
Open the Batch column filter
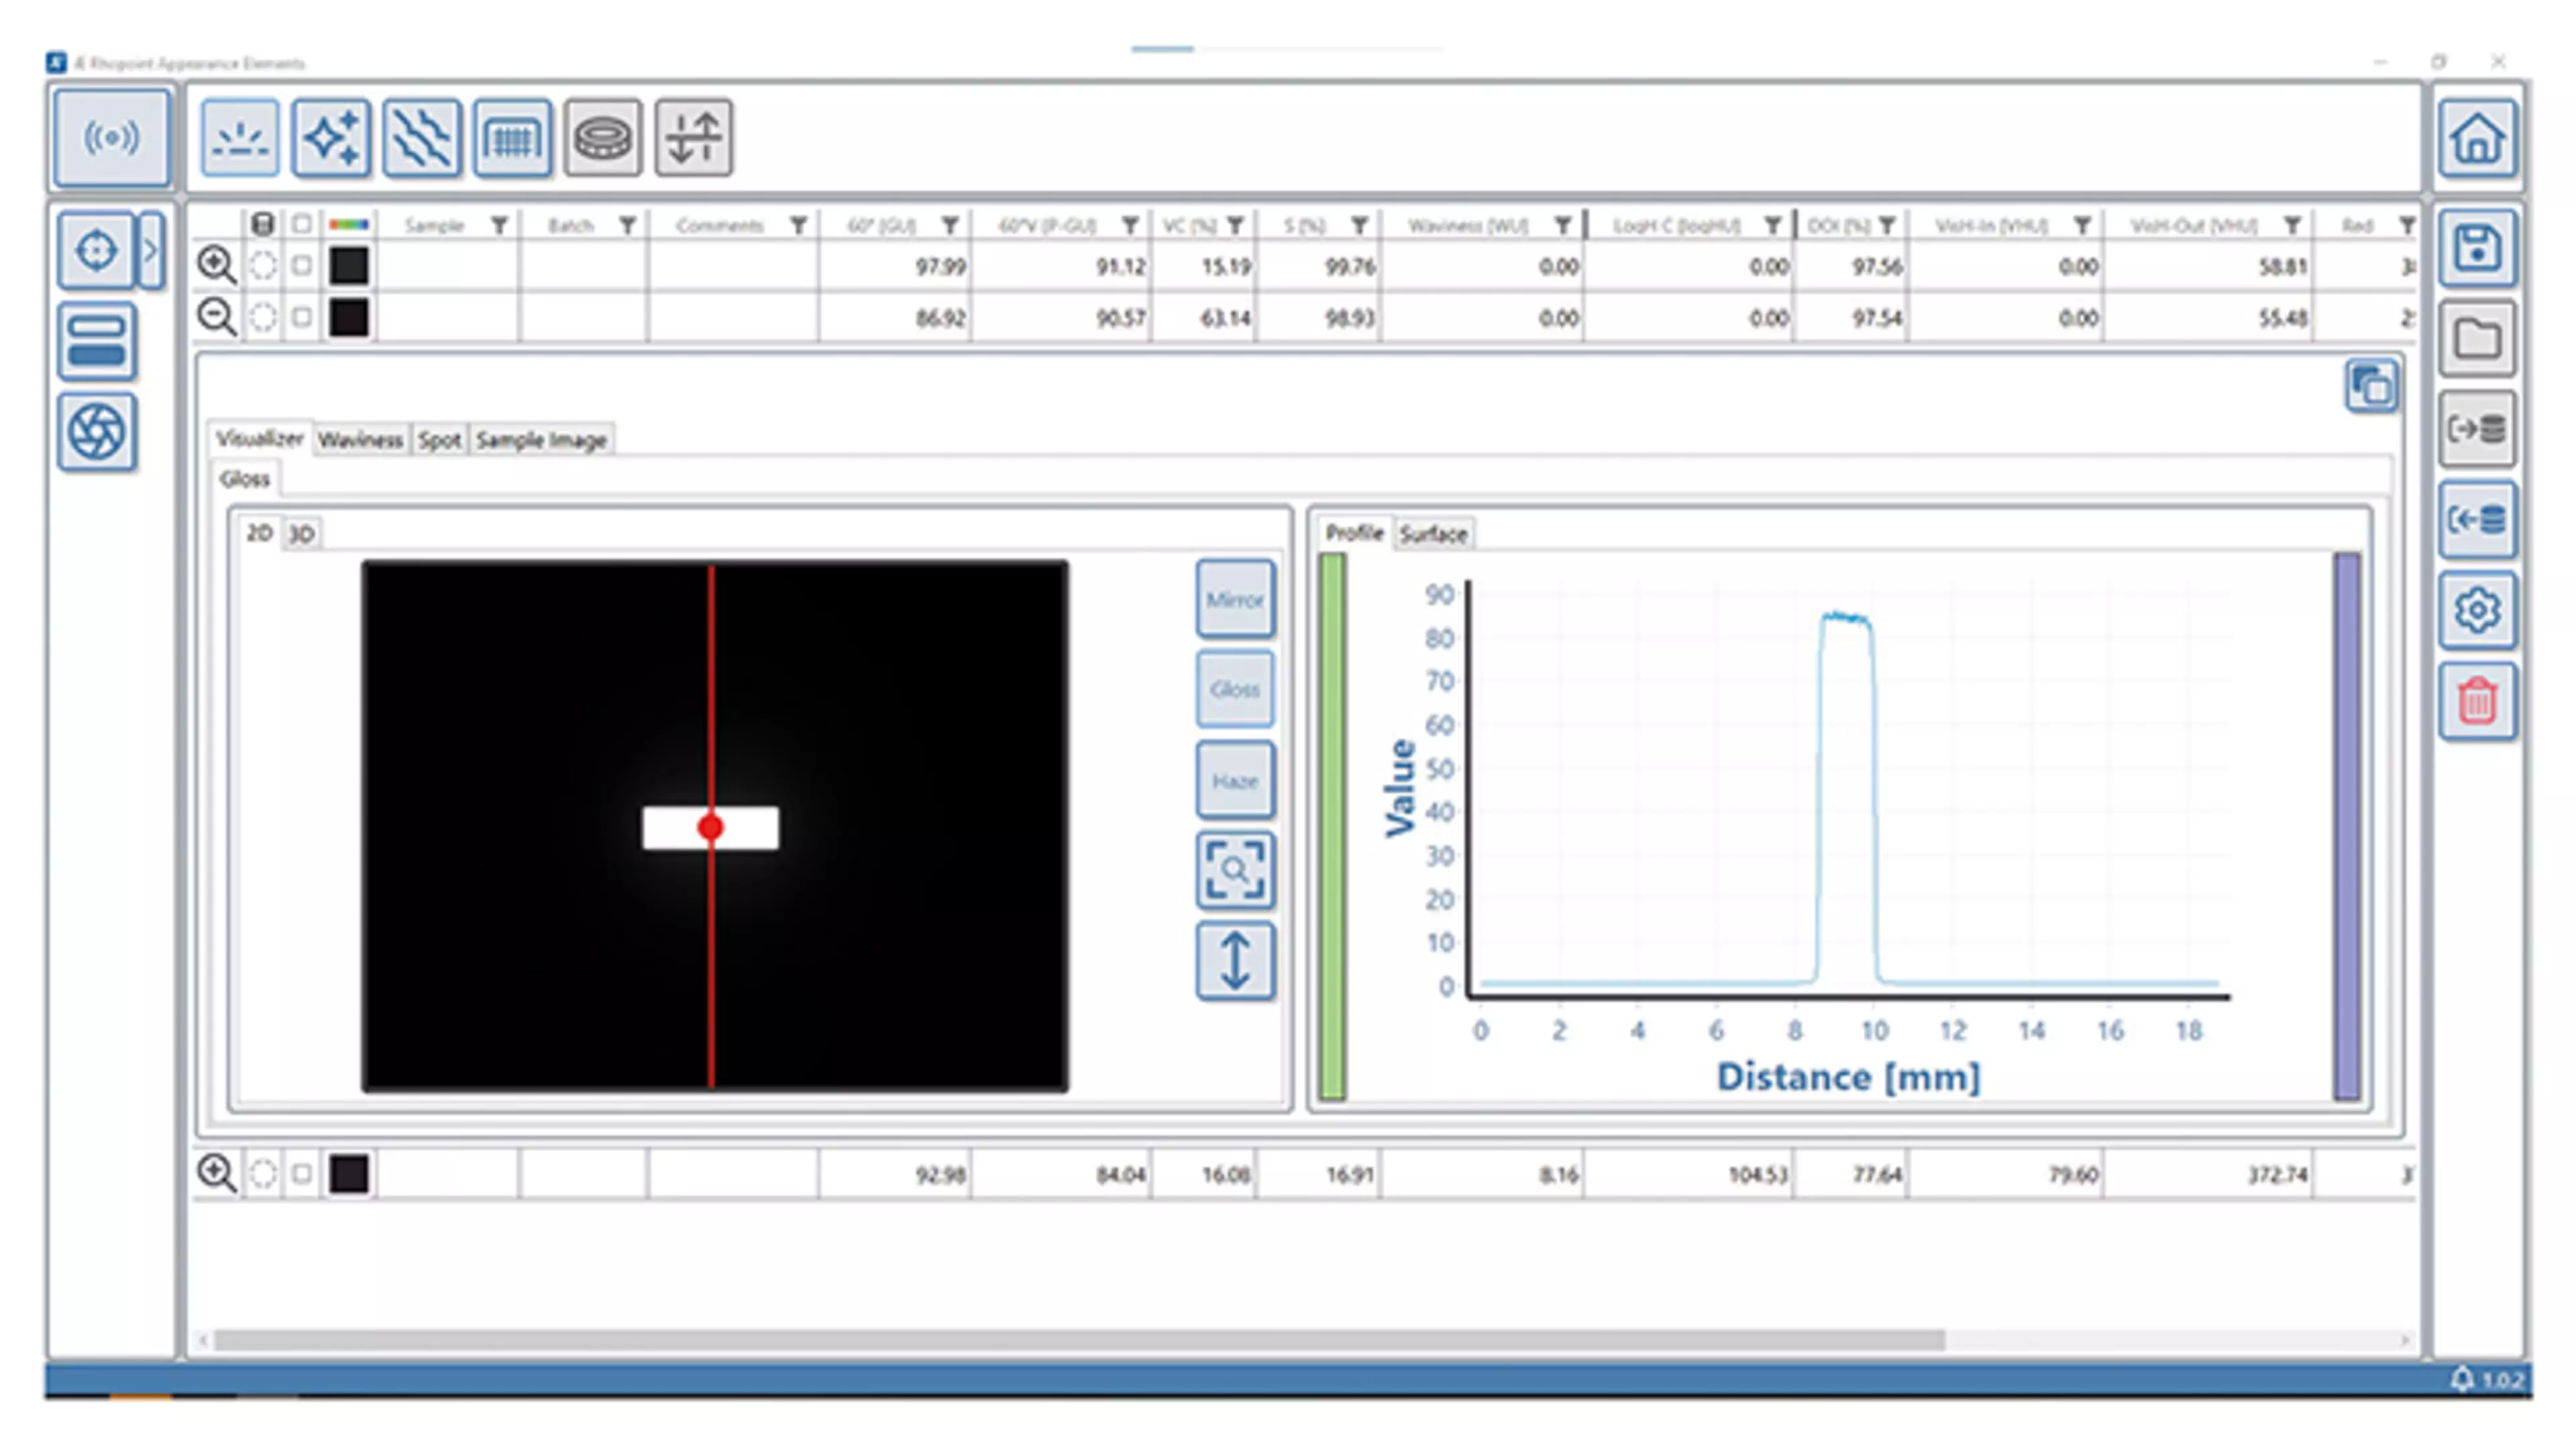pos(627,225)
